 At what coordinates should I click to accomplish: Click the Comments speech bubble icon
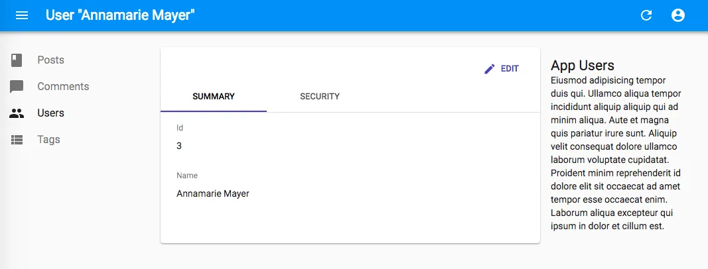click(x=17, y=87)
